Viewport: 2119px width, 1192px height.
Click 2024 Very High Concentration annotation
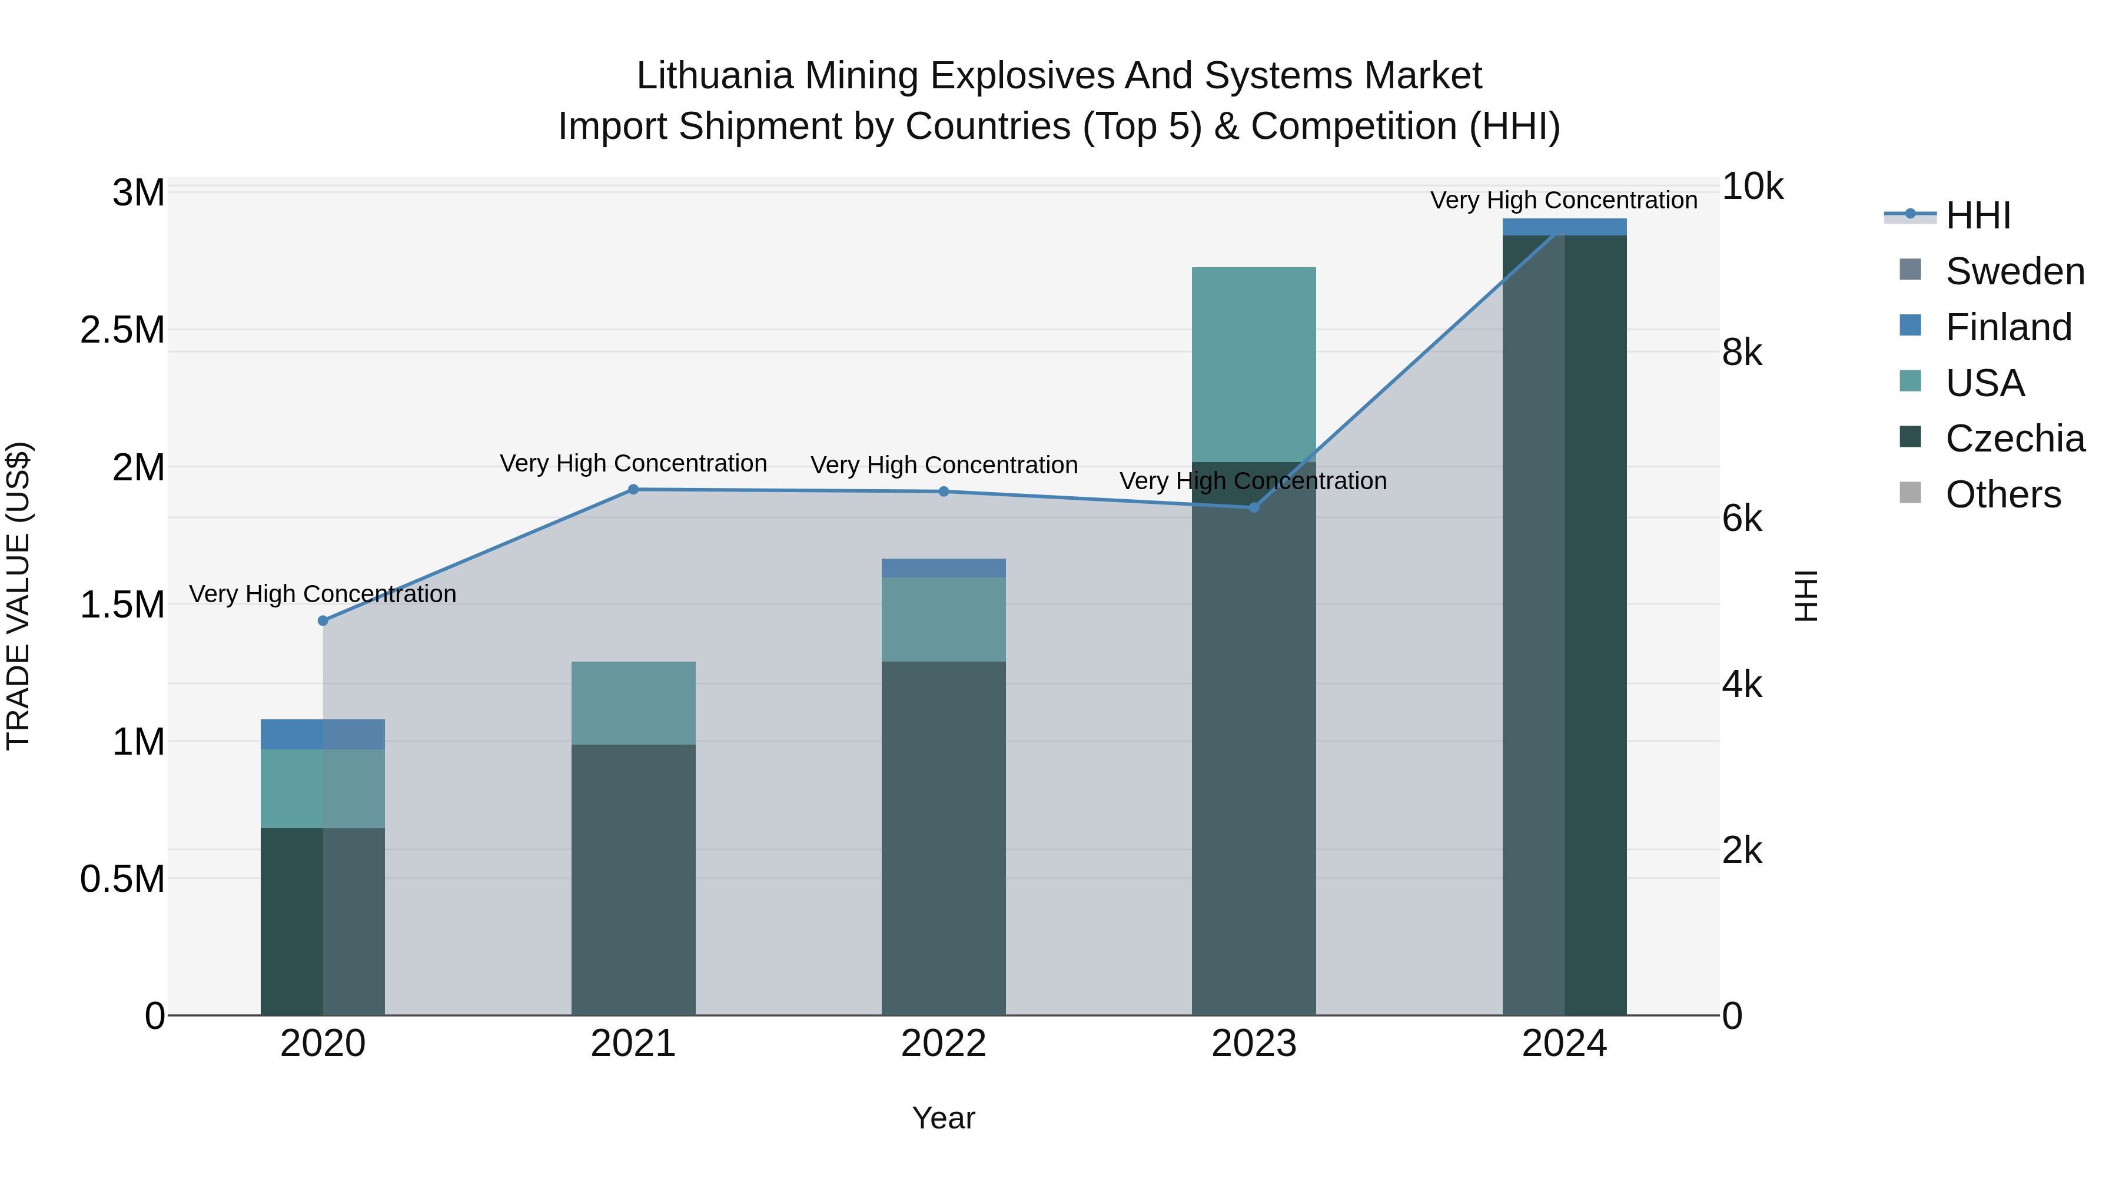click(1564, 200)
